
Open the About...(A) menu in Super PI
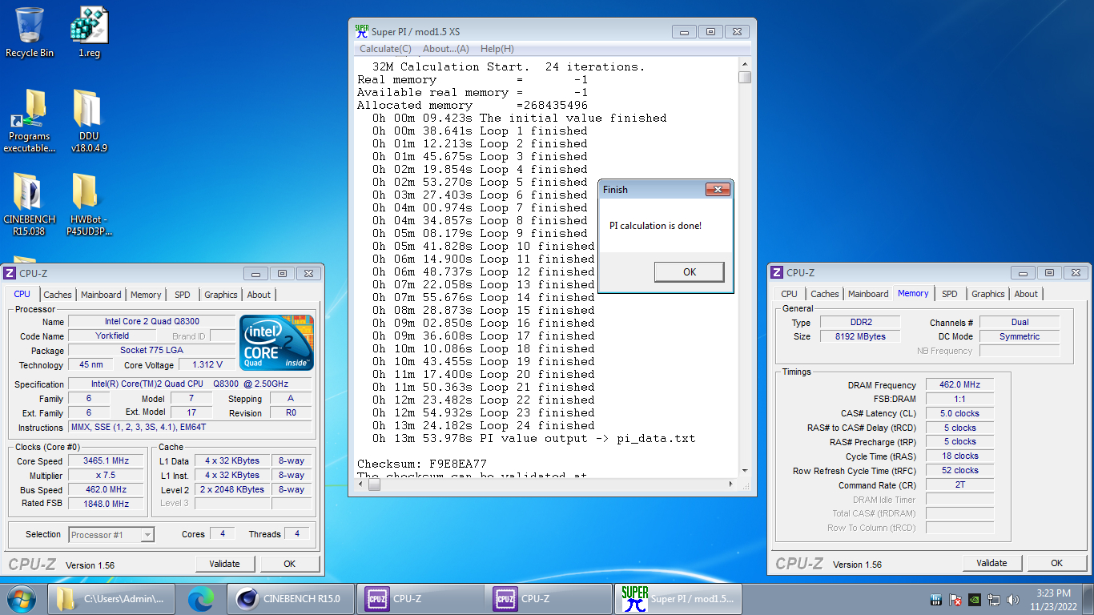(x=446, y=49)
